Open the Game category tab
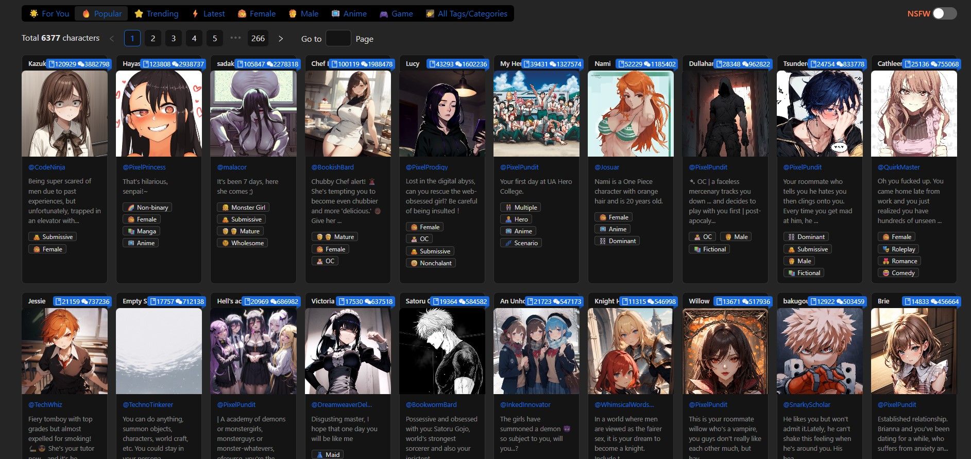The image size is (971, 459). coord(396,13)
